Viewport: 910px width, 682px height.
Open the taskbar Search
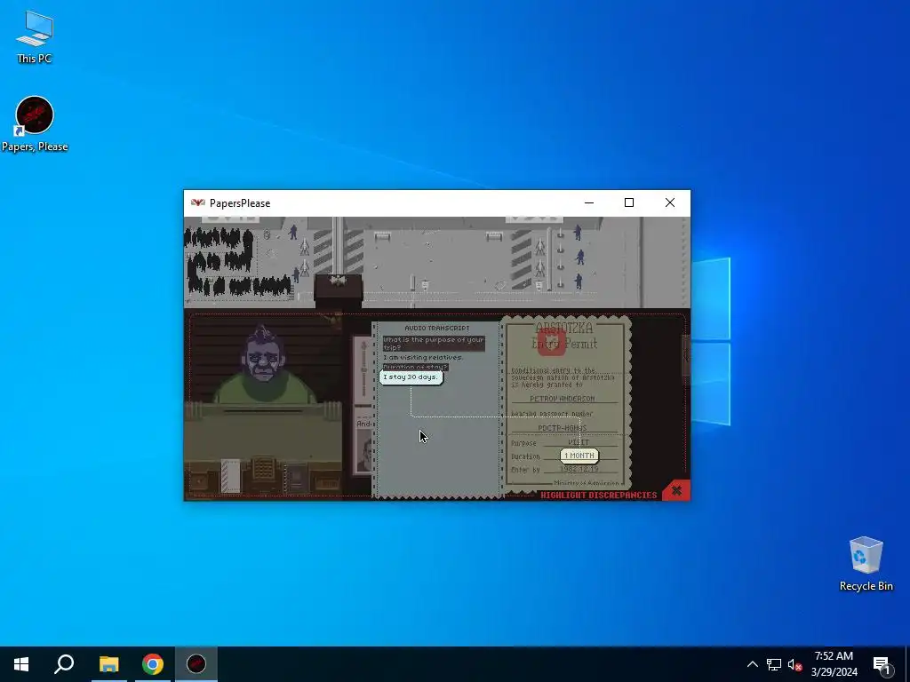[64, 664]
